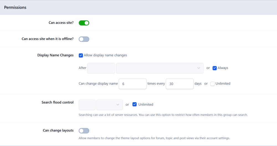Click the Can access site when offline label

click(x=48, y=39)
